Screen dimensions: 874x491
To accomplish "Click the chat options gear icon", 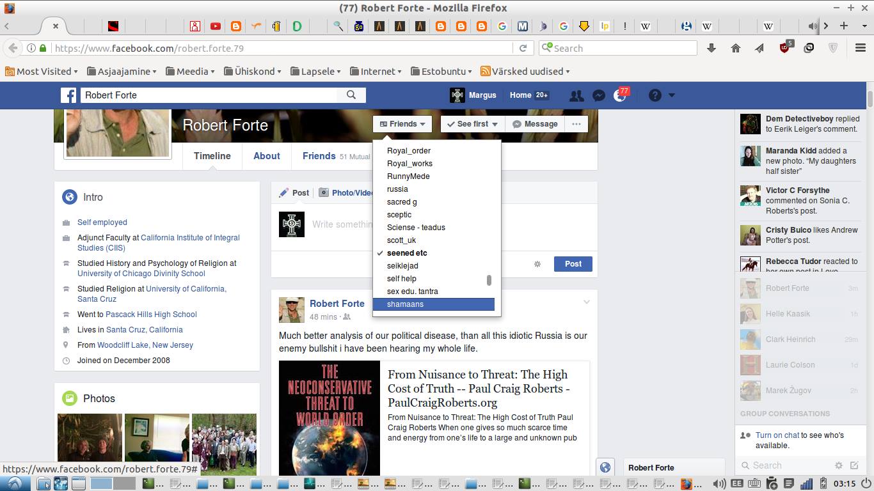I will pos(839,465).
